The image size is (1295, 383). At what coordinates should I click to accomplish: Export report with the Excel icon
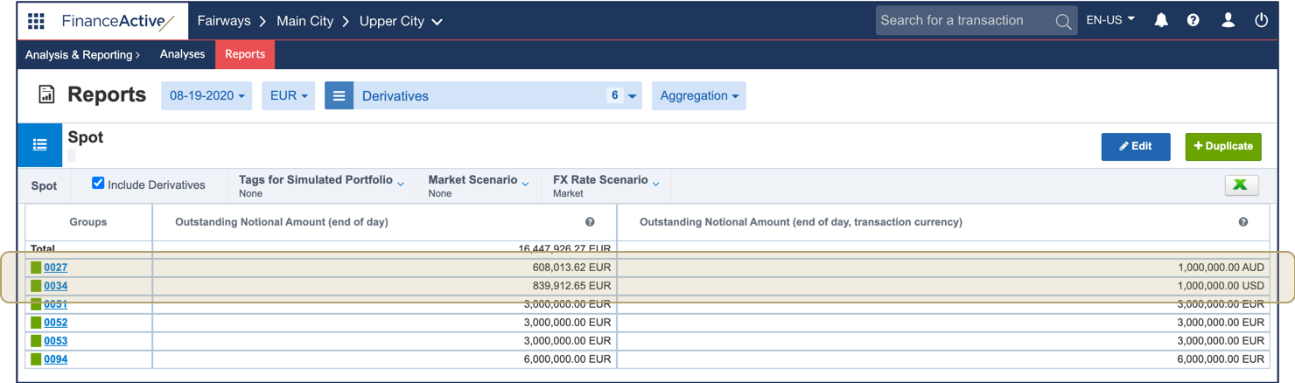click(x=1241, y=185)
